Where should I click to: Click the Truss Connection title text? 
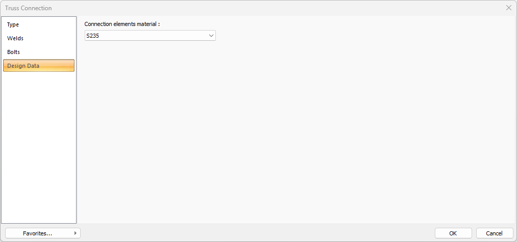point(29,8)
